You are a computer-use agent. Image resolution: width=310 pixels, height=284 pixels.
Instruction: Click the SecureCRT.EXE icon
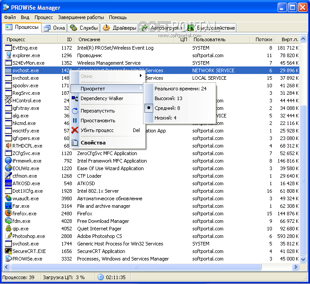(8, 251)
